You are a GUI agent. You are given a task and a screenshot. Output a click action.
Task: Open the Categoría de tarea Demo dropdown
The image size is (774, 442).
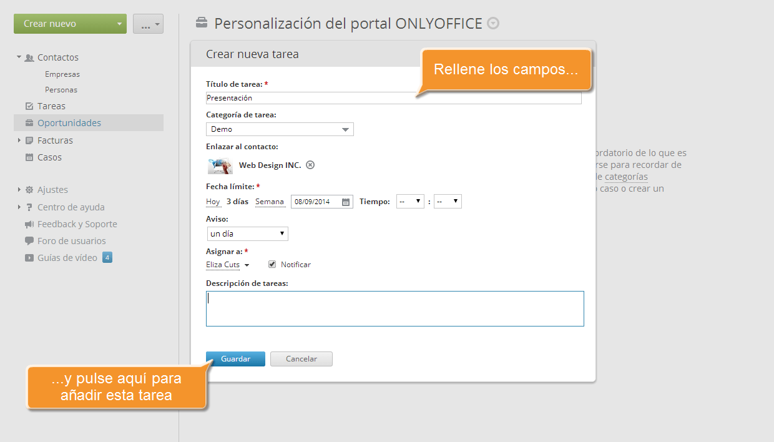coord(280,129)
